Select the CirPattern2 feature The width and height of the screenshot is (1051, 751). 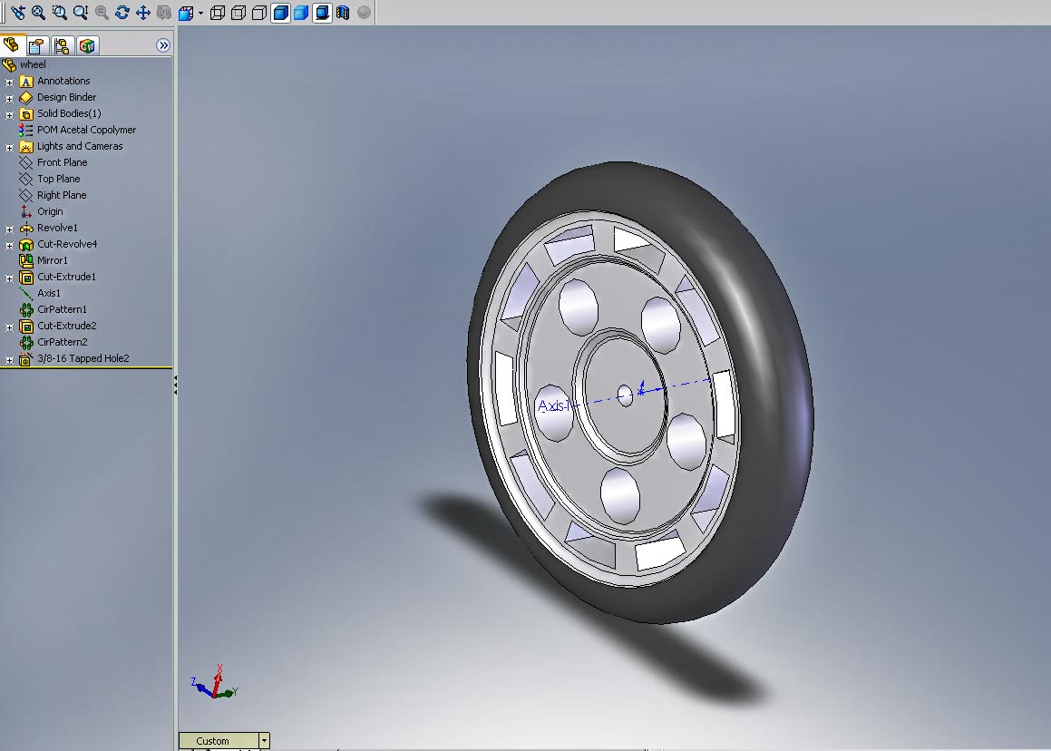click(x=62, y=342)
